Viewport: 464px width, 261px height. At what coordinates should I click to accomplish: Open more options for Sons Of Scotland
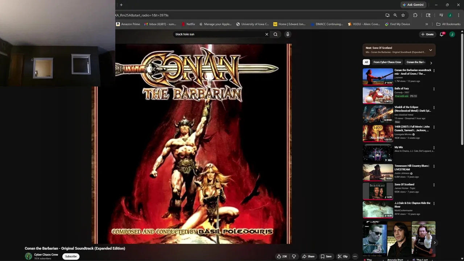click(434, 185)
